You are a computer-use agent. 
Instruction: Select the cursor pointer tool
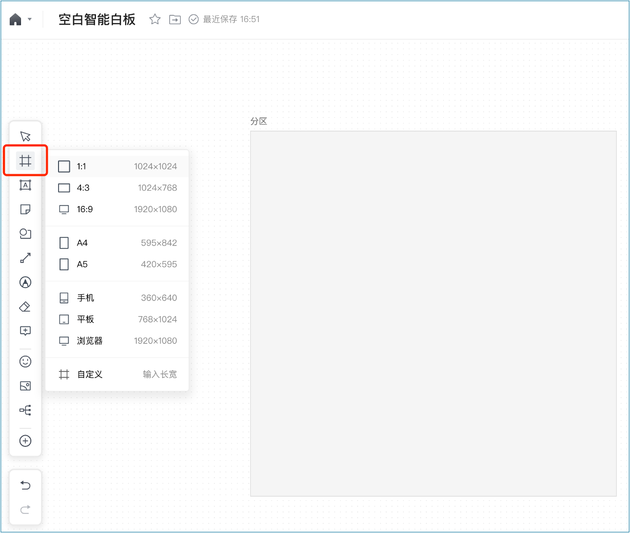25,136
